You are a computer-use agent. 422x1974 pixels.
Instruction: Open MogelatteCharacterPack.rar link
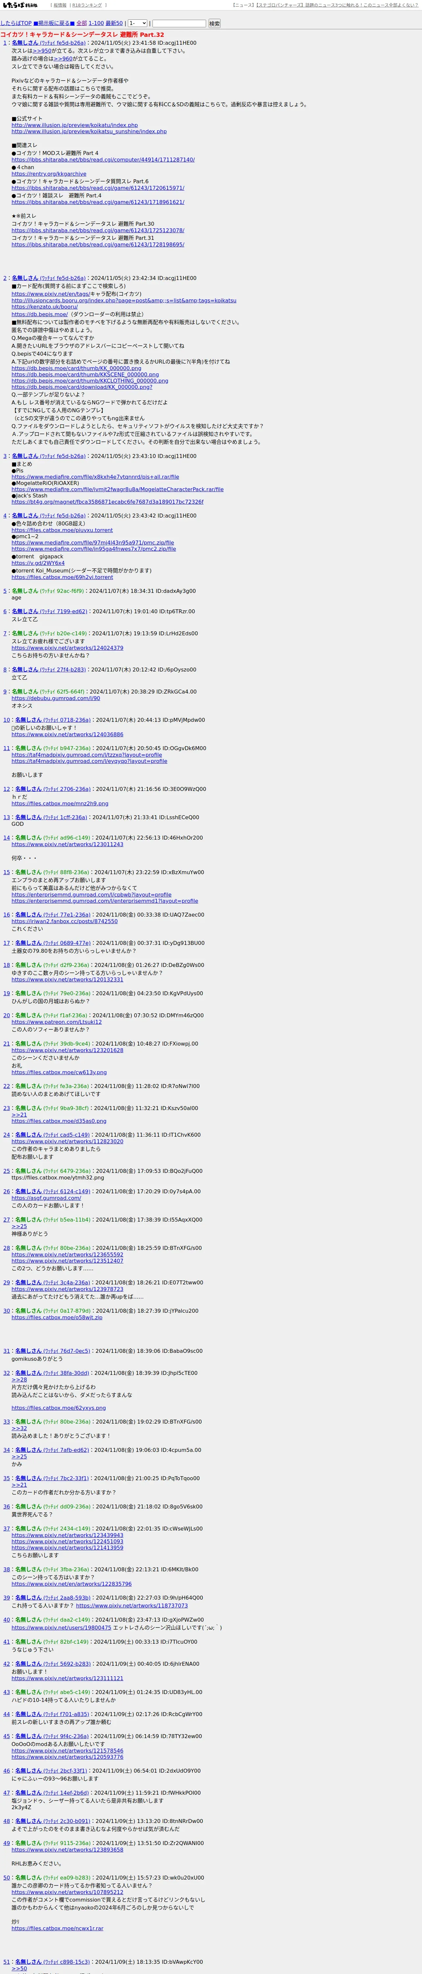117,489
